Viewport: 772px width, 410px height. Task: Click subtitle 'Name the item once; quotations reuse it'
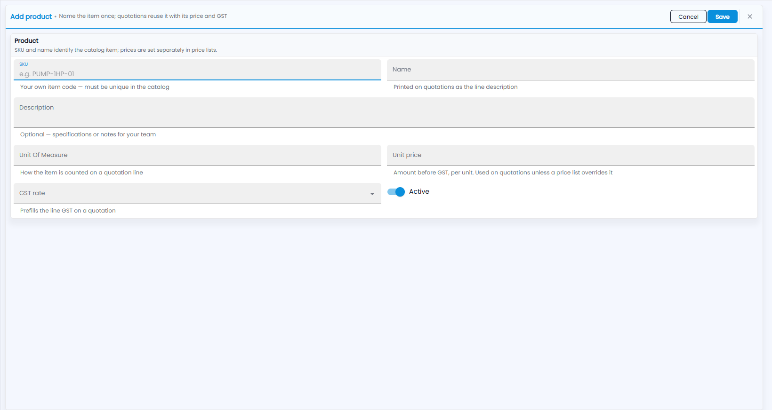[143, 16]
